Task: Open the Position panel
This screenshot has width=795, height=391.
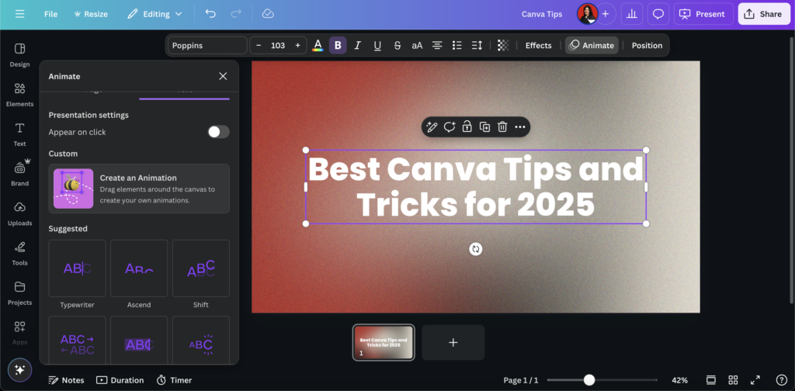Action: tap(647, 45)
